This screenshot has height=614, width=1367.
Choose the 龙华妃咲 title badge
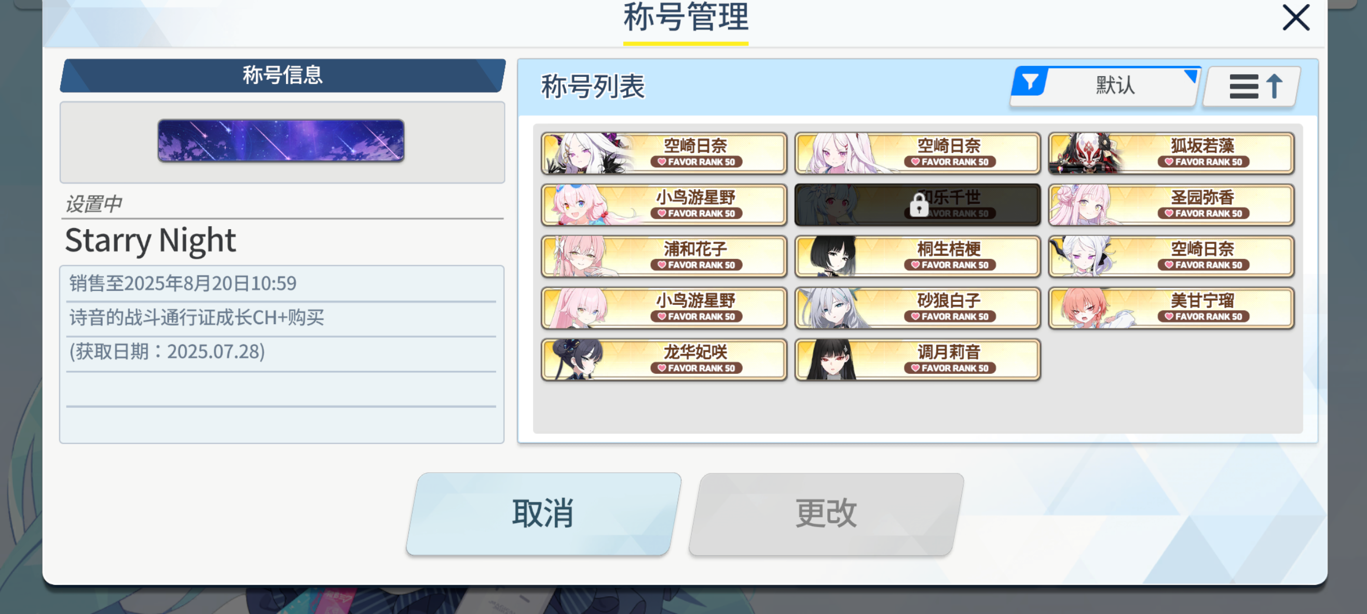pos(664,359)
